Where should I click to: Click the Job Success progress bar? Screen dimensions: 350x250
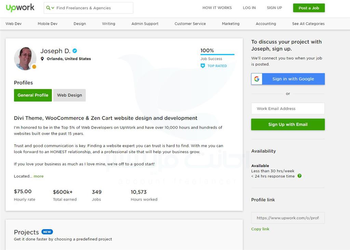pos(217,54)
